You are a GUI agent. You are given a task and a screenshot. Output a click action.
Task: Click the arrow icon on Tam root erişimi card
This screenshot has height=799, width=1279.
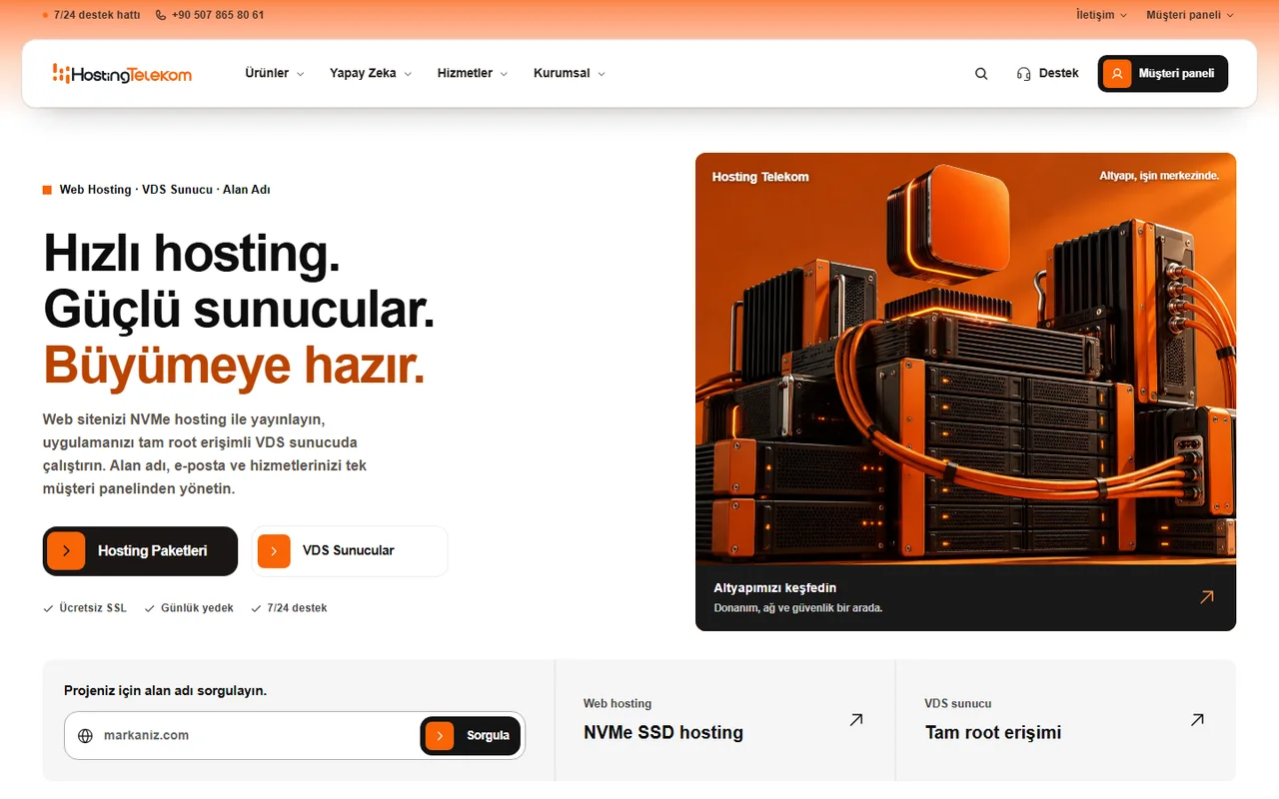(1197, 719)
